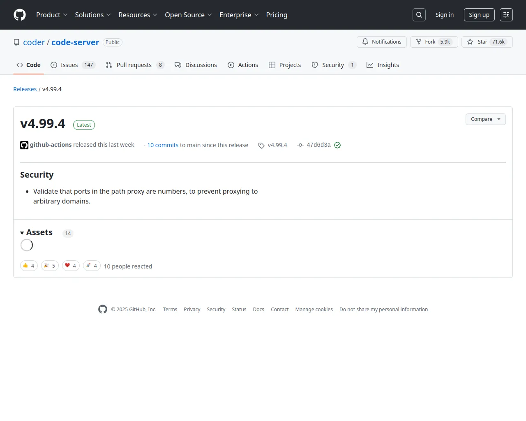526x421 pixels.
Task: Click the Latest release badge
Action: 84,125
